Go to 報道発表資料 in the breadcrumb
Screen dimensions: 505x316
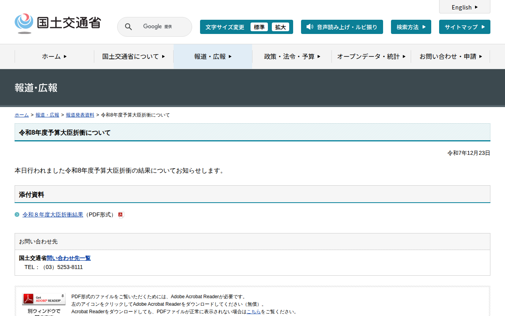click(80, 115)
